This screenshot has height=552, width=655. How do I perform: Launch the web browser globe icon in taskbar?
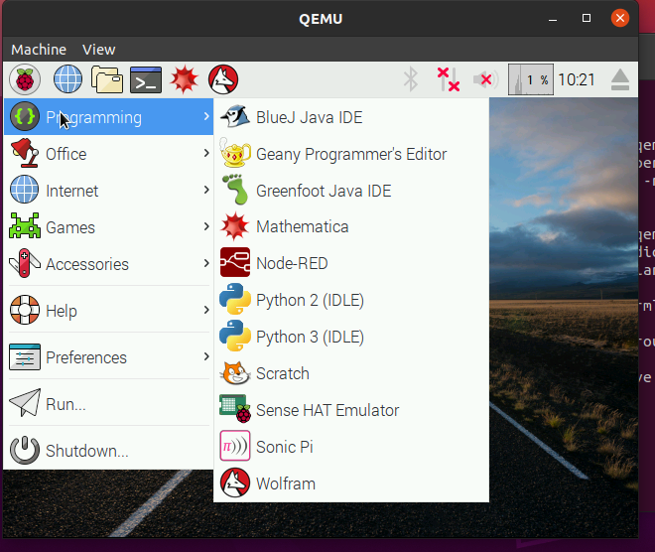[67, 79]
